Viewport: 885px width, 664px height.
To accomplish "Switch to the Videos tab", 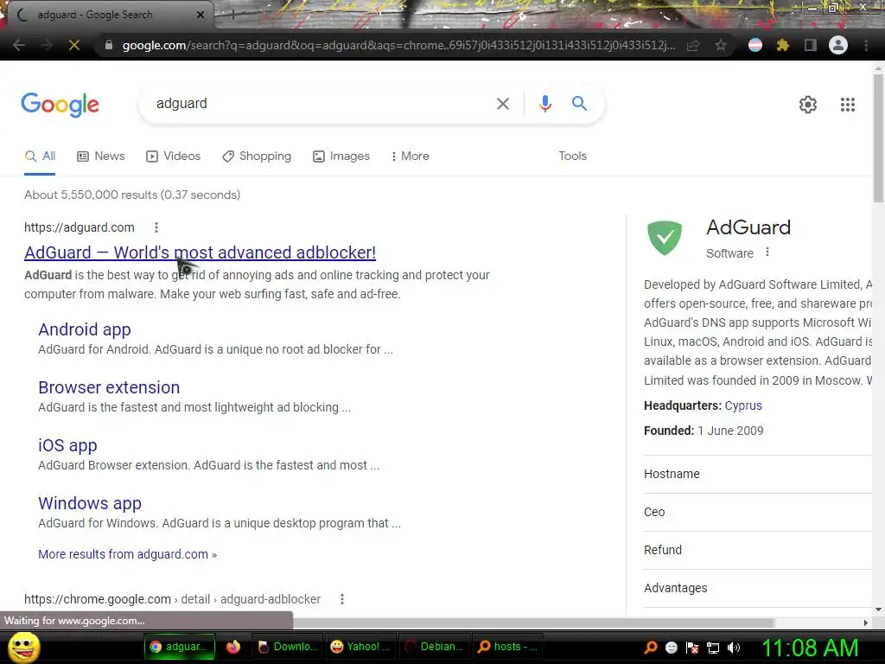I will click(x=173, y=156).
